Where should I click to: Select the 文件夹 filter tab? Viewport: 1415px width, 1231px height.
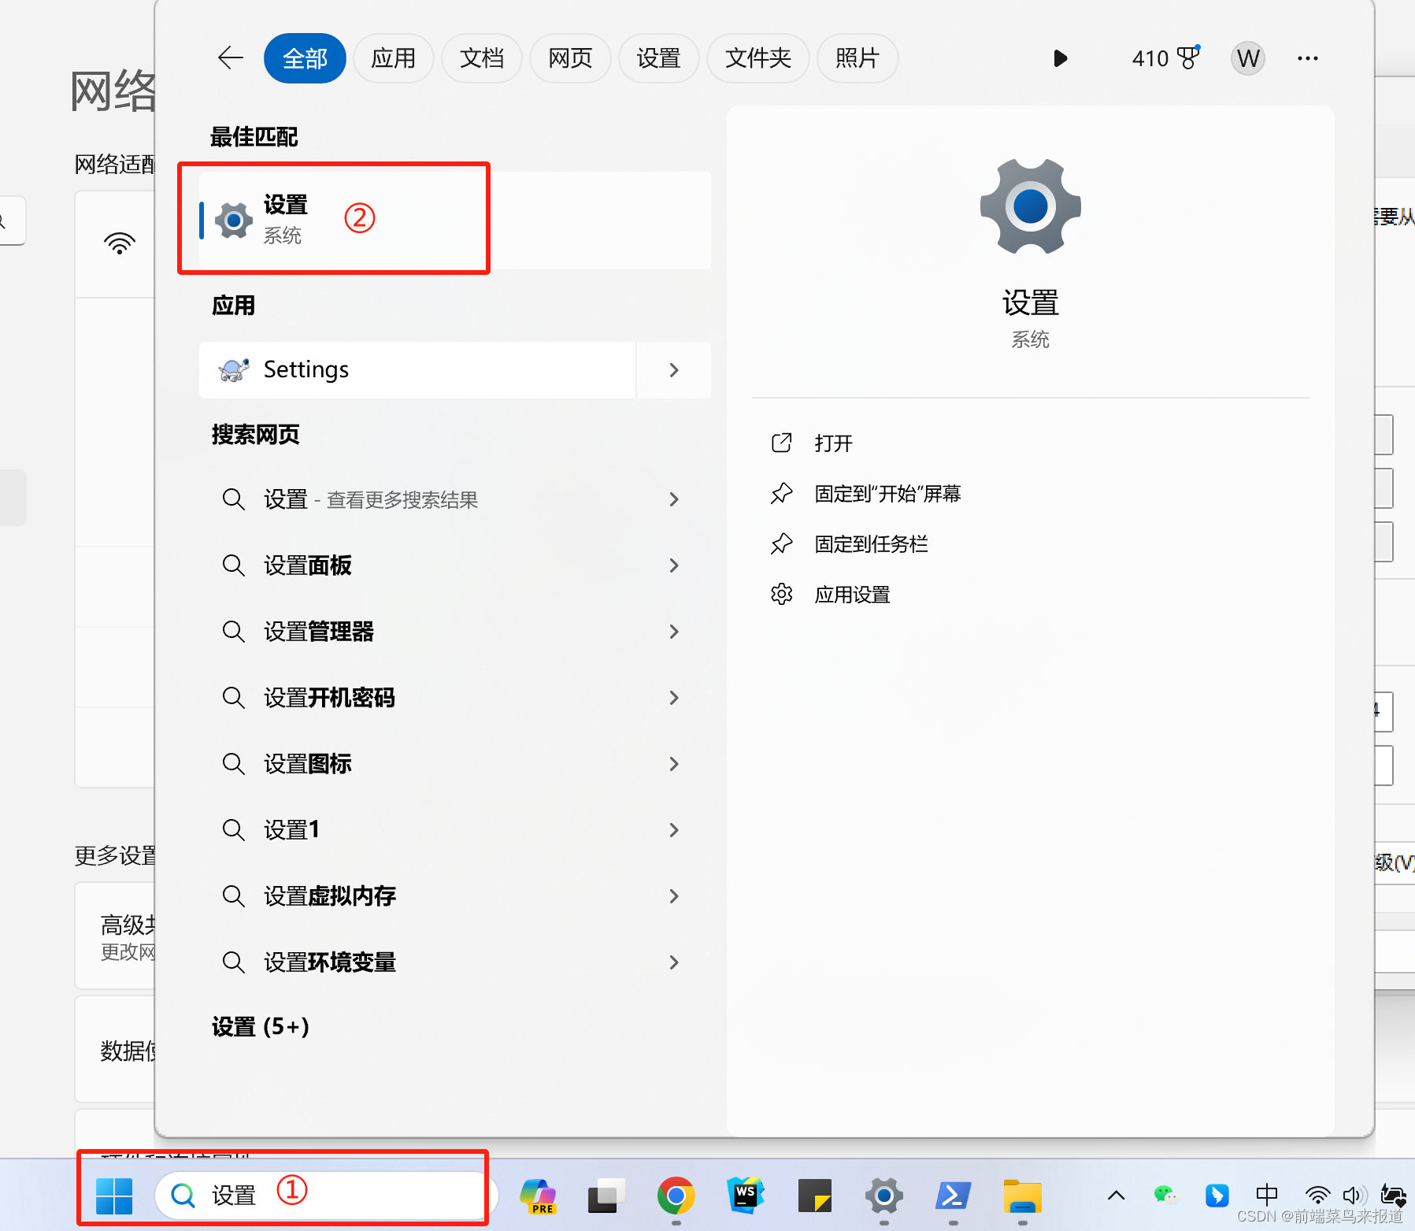[758, 58]
